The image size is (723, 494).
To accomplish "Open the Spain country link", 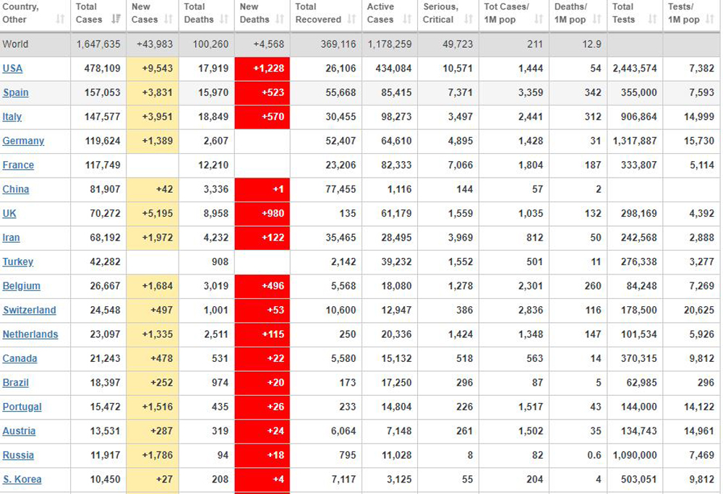I will pyautogui.click(x=16, y=92).
